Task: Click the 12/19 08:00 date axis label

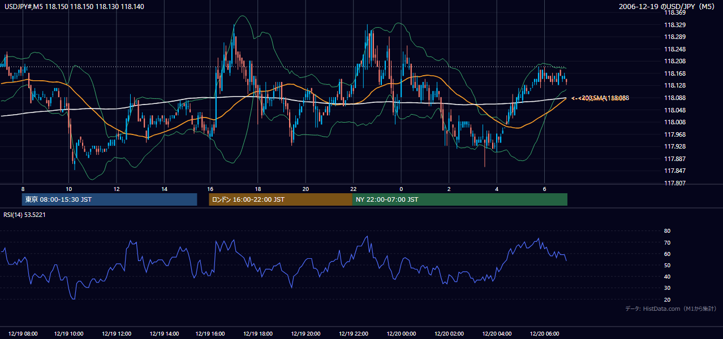Action: [x=23, y=334]
